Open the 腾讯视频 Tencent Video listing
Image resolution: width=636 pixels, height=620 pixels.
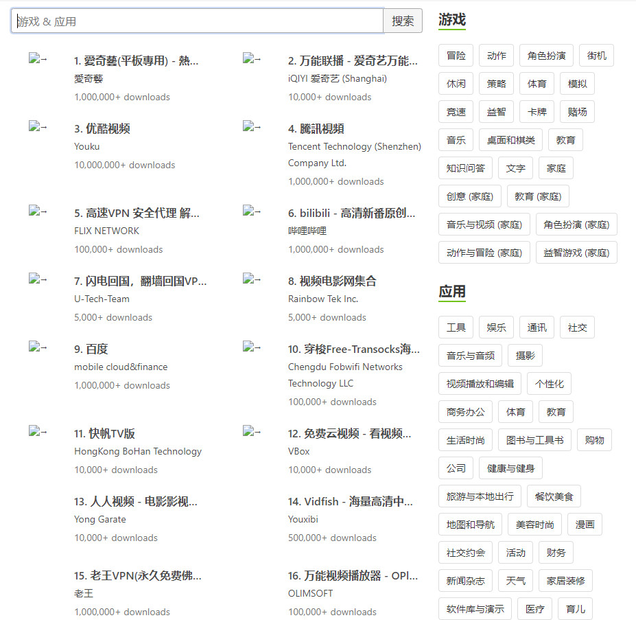point(318,128)
